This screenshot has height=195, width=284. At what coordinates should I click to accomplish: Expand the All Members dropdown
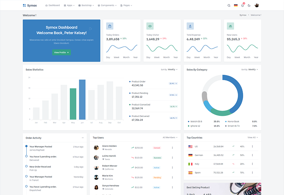(x=170, y=138)
